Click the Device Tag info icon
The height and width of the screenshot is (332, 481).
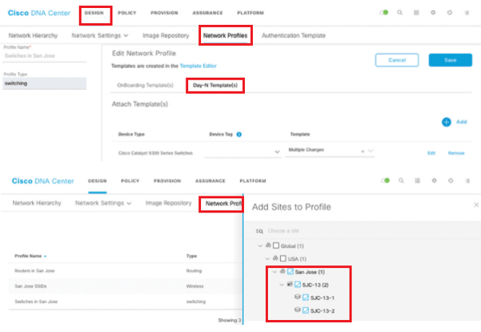[239, 135]
